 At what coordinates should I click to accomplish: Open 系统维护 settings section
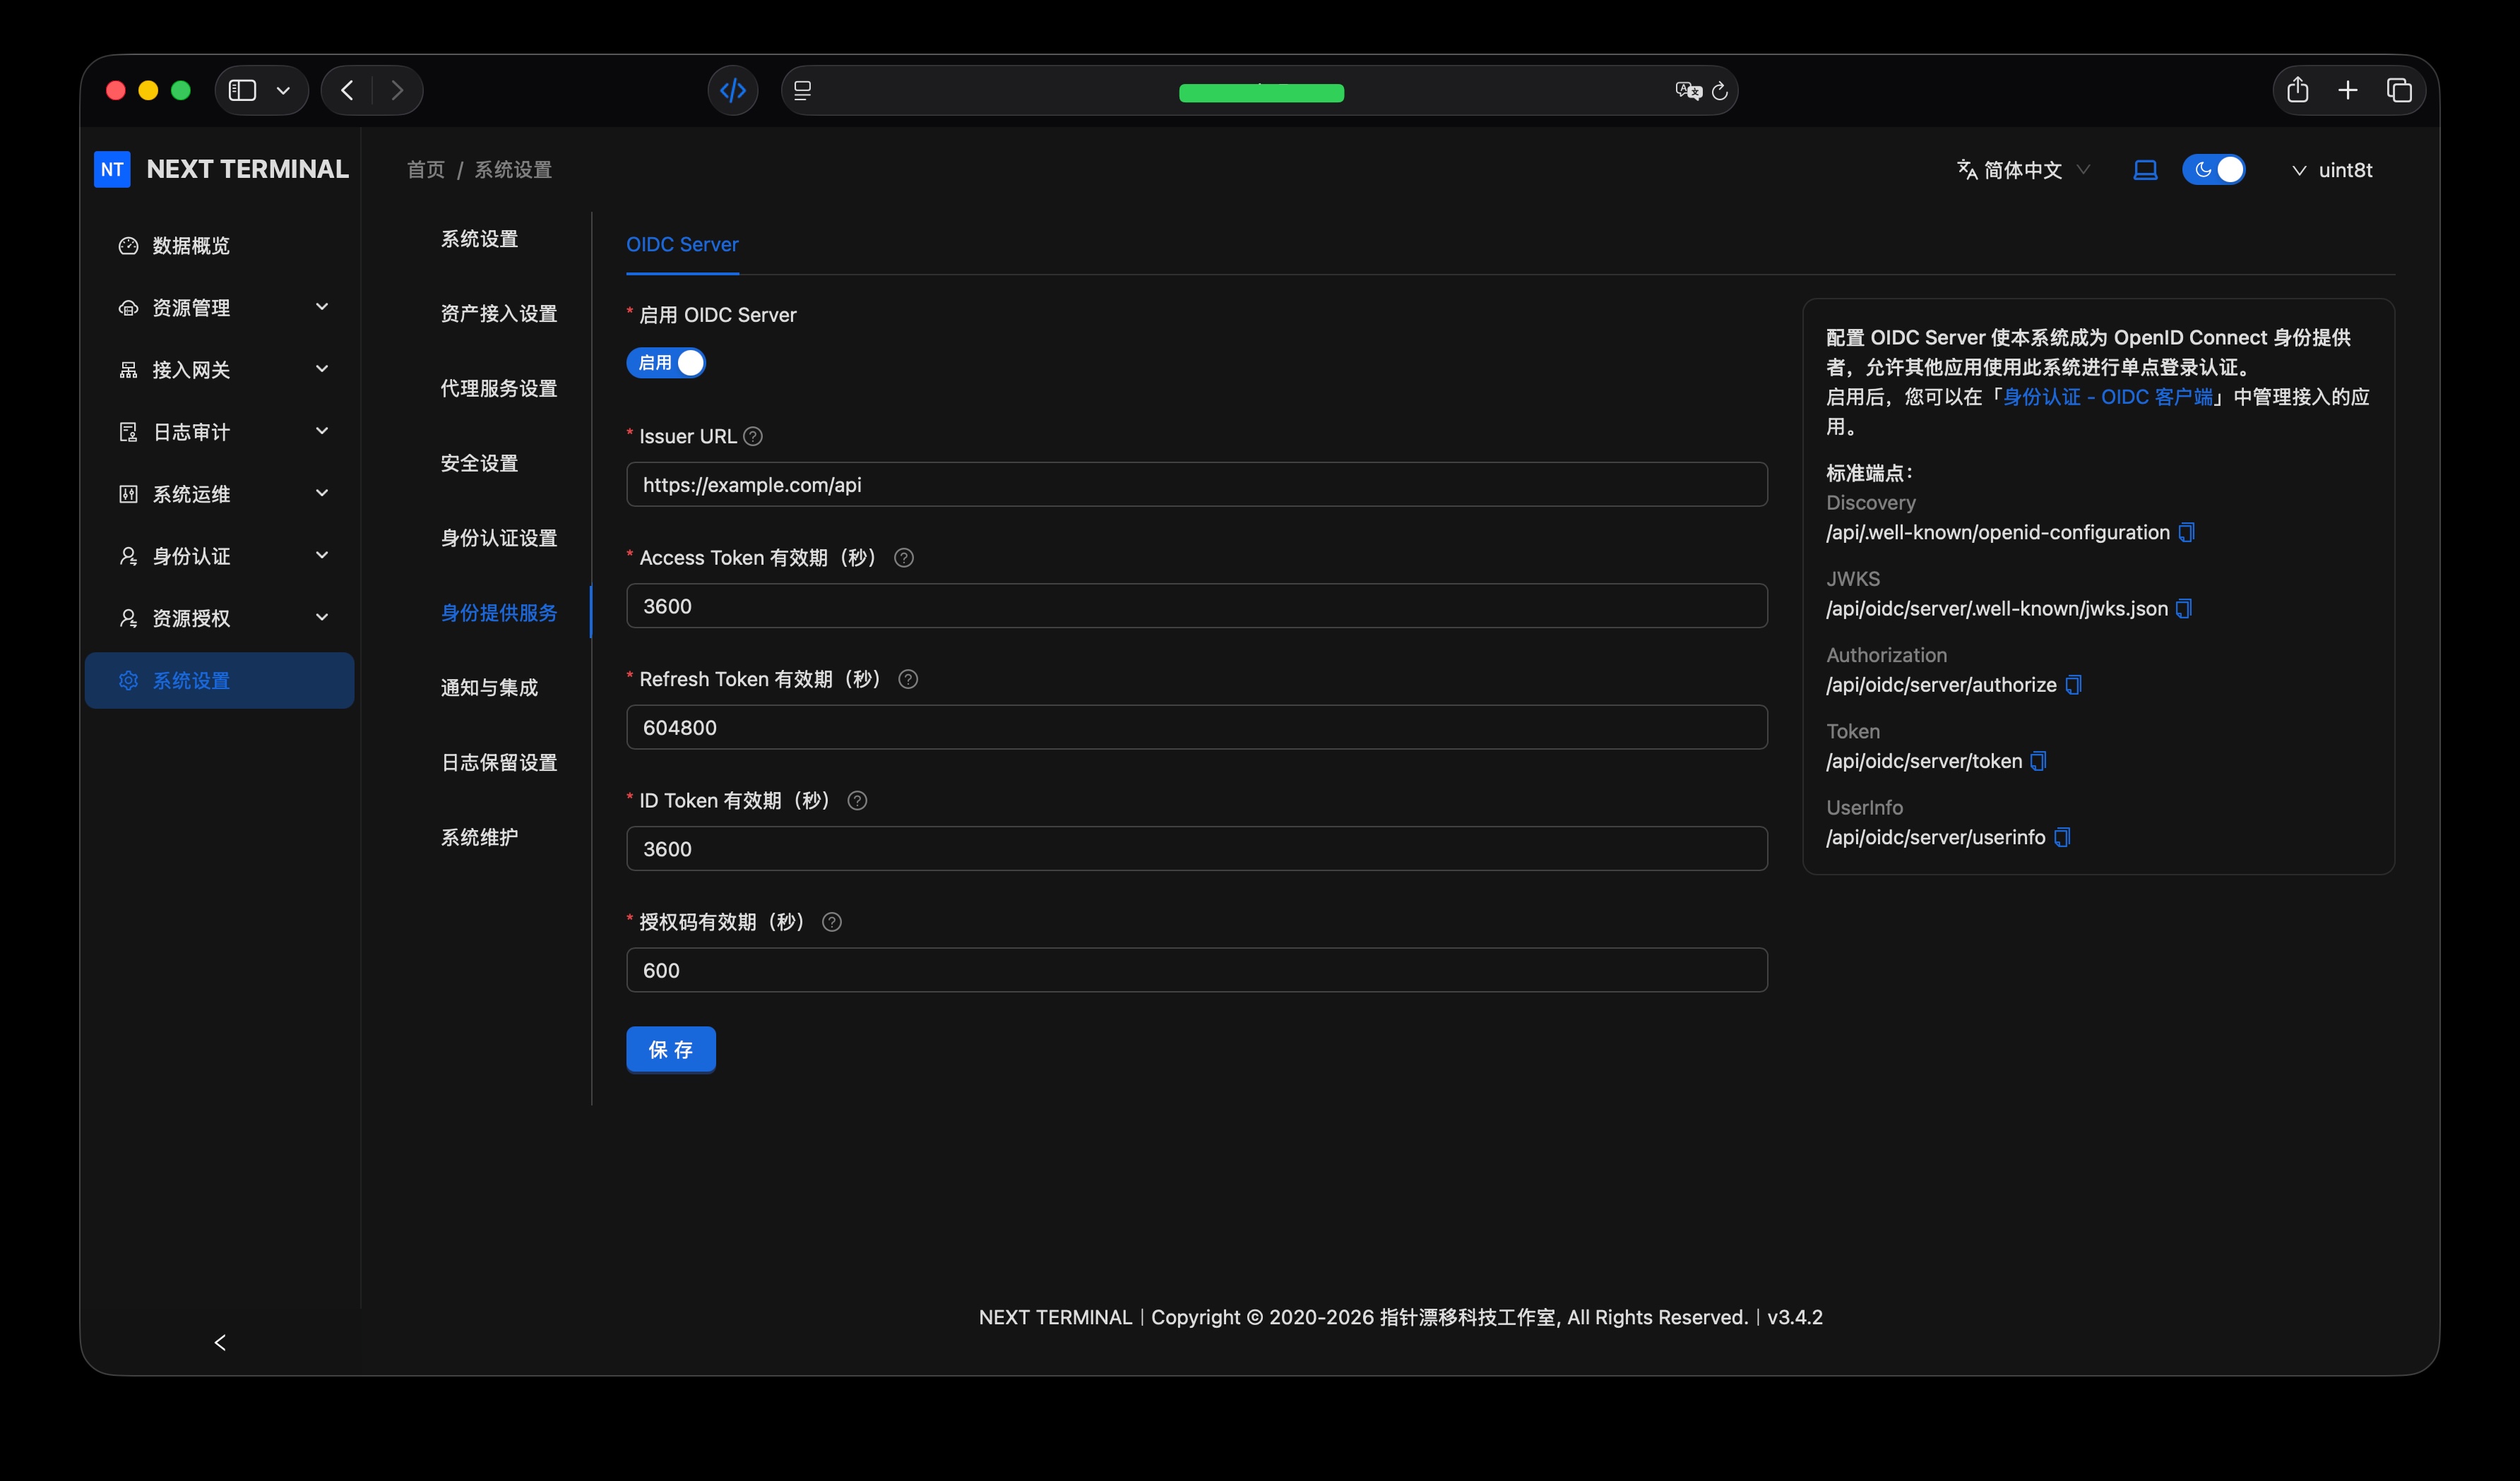[x=479, y=837]
